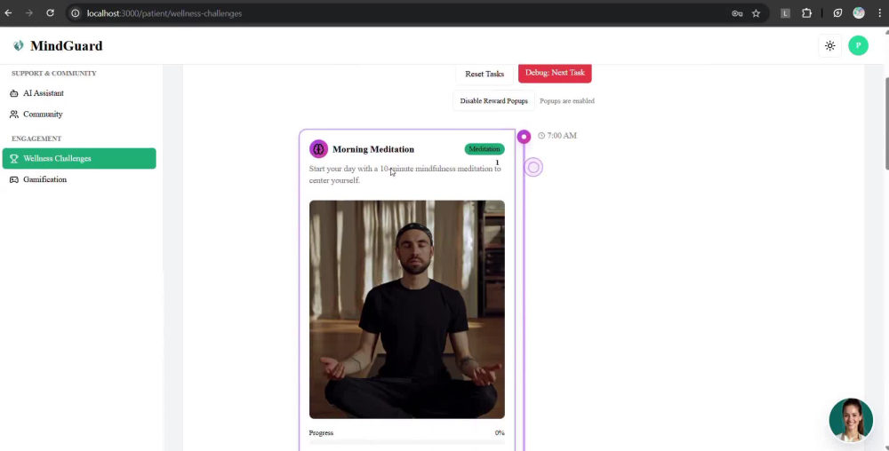
Task: Click browser back arrow
Action: click(x=9, y=13)
